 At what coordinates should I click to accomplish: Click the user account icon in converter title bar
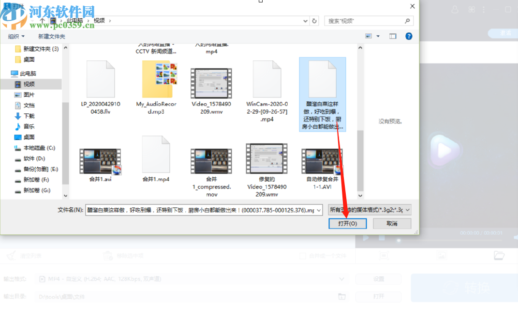[455, 10]
